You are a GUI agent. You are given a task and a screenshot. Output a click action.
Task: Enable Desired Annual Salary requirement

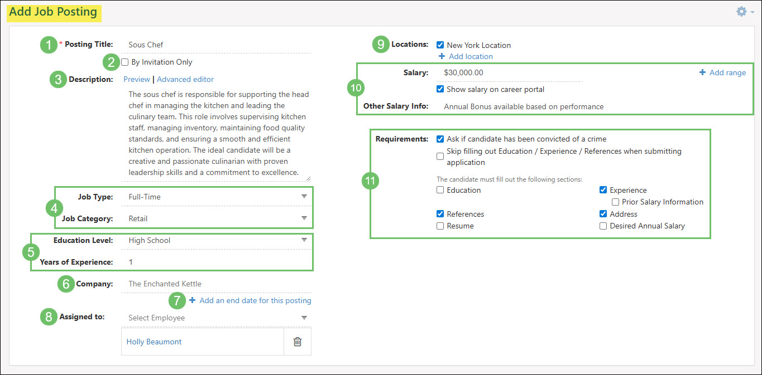point(603,226)
